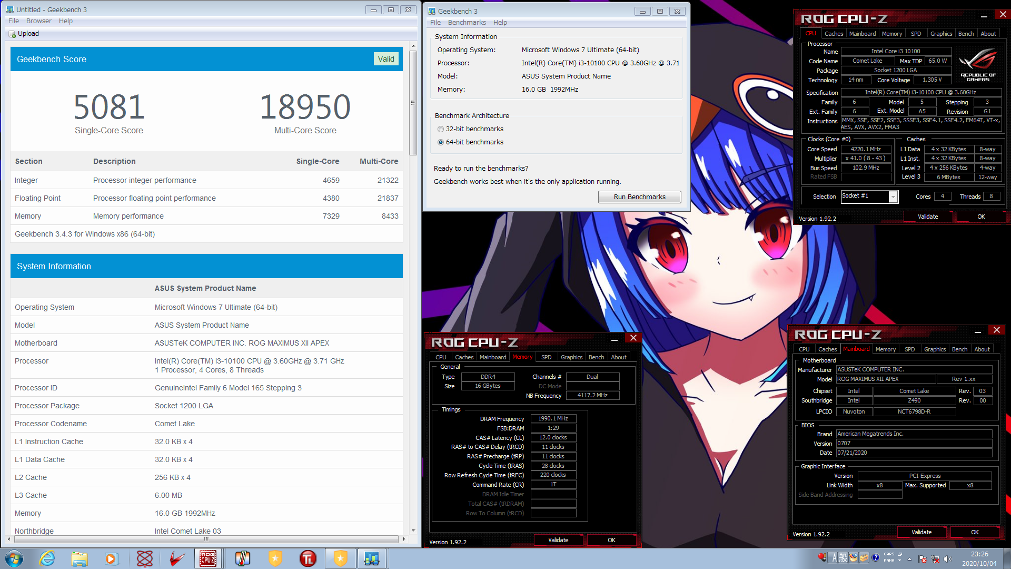Show hidden tray icons arrow
This screenshot has width=1011, height=569.
click(x=909, y=559)
